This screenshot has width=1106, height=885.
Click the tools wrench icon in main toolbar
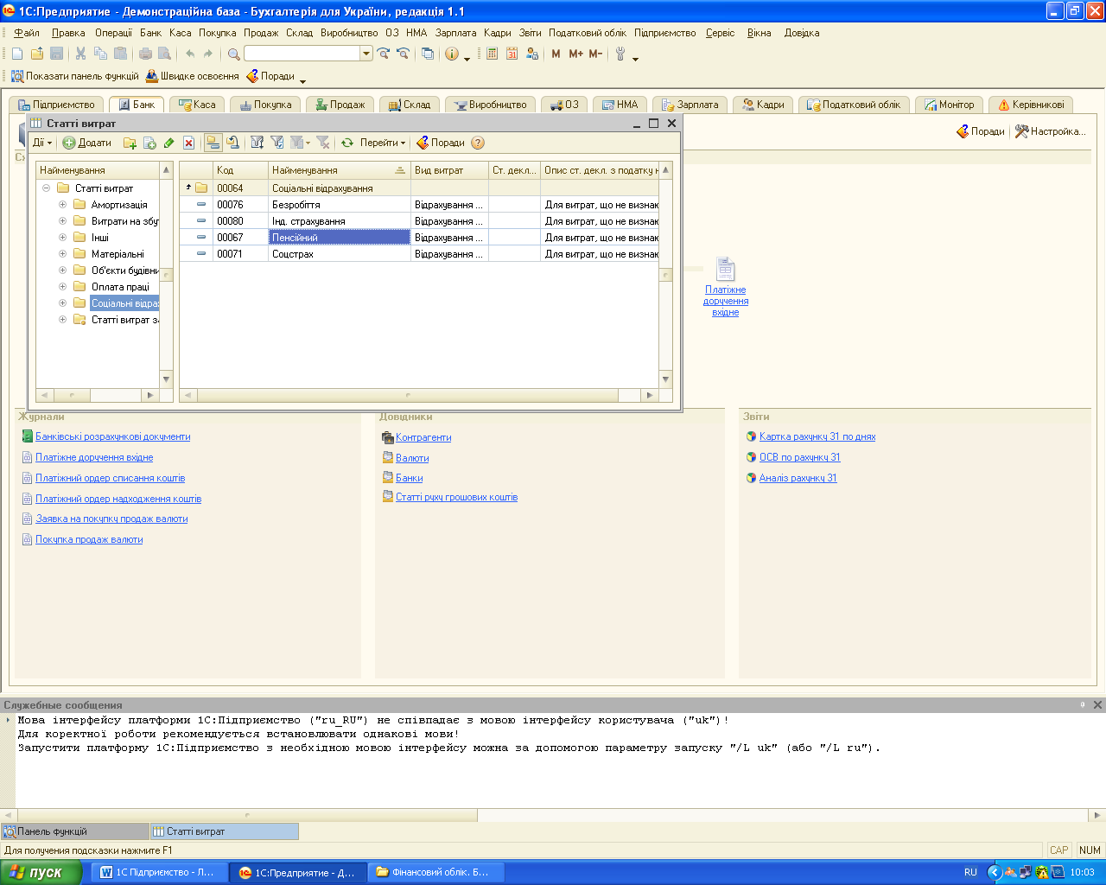pyautogui.click(x=620, y=54)
